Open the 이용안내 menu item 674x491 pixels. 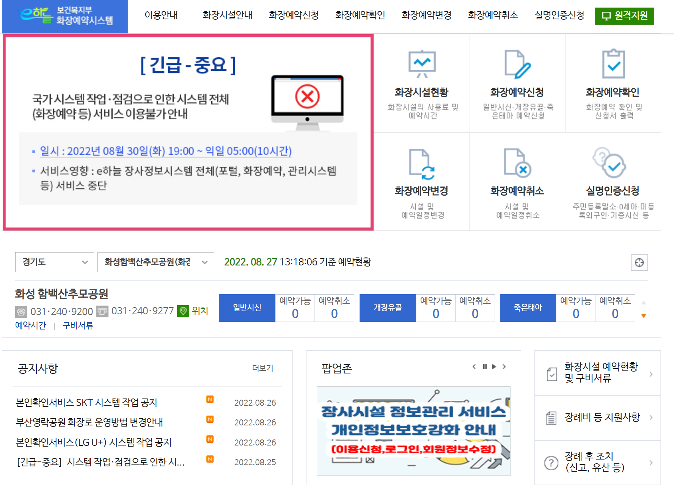point(161,15)
